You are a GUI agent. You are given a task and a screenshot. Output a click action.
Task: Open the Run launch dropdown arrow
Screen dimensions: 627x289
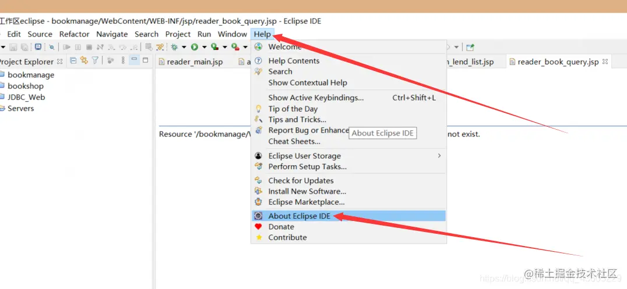click(x=205, y=47)
